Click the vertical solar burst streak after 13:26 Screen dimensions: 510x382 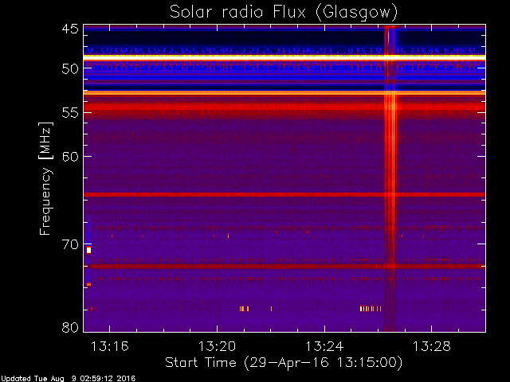[x=390, y=178]
